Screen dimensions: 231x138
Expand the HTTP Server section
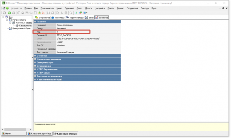click(35, 73)
